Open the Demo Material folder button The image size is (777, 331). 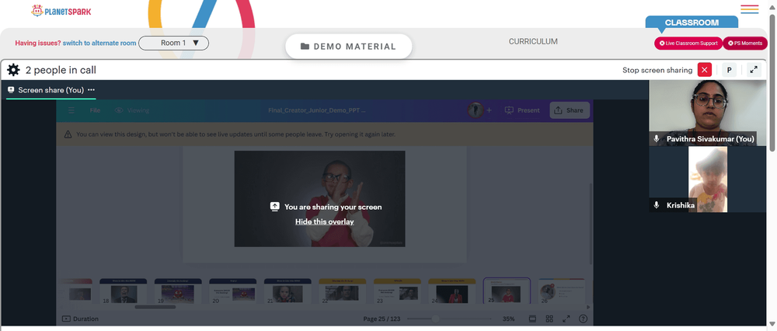tap(348, 47)
